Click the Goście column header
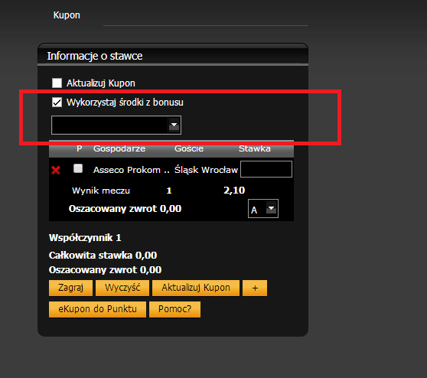 tap(189, 148)
